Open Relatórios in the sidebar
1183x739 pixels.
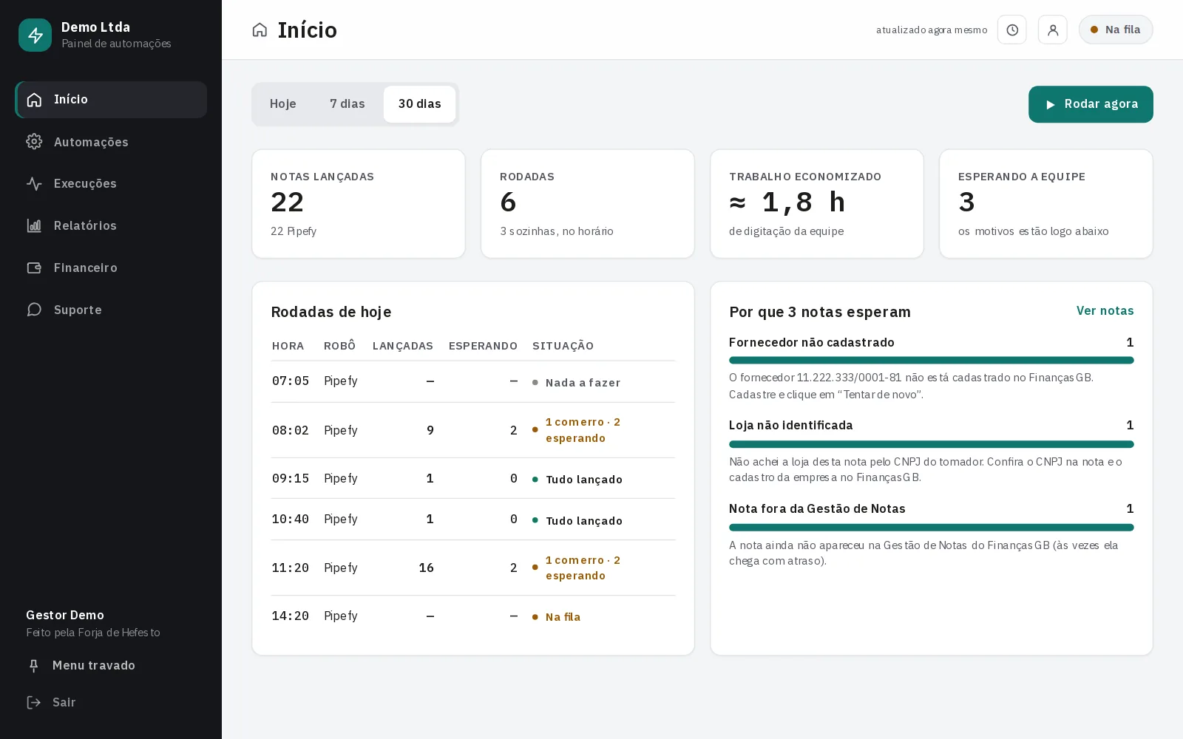(111, 225)
